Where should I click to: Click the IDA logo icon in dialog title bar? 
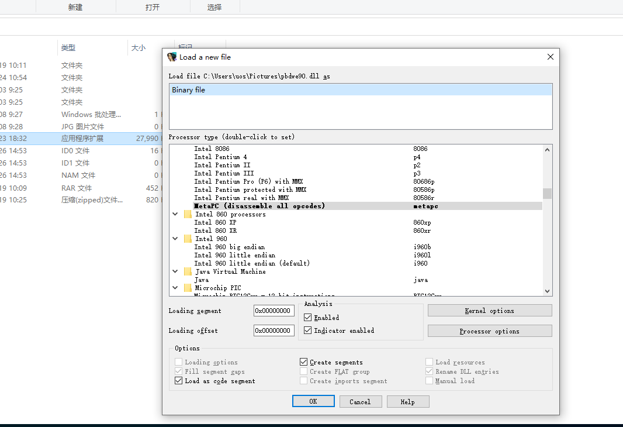[x=171, y=57]
